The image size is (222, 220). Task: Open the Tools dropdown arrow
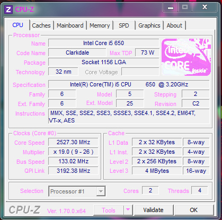click(x=128, y=210)
